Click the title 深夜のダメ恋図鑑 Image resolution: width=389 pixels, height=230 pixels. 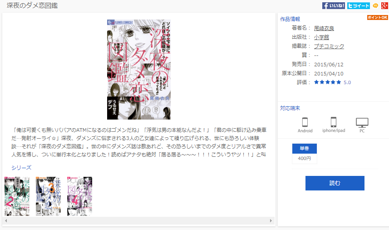point(32,5)
